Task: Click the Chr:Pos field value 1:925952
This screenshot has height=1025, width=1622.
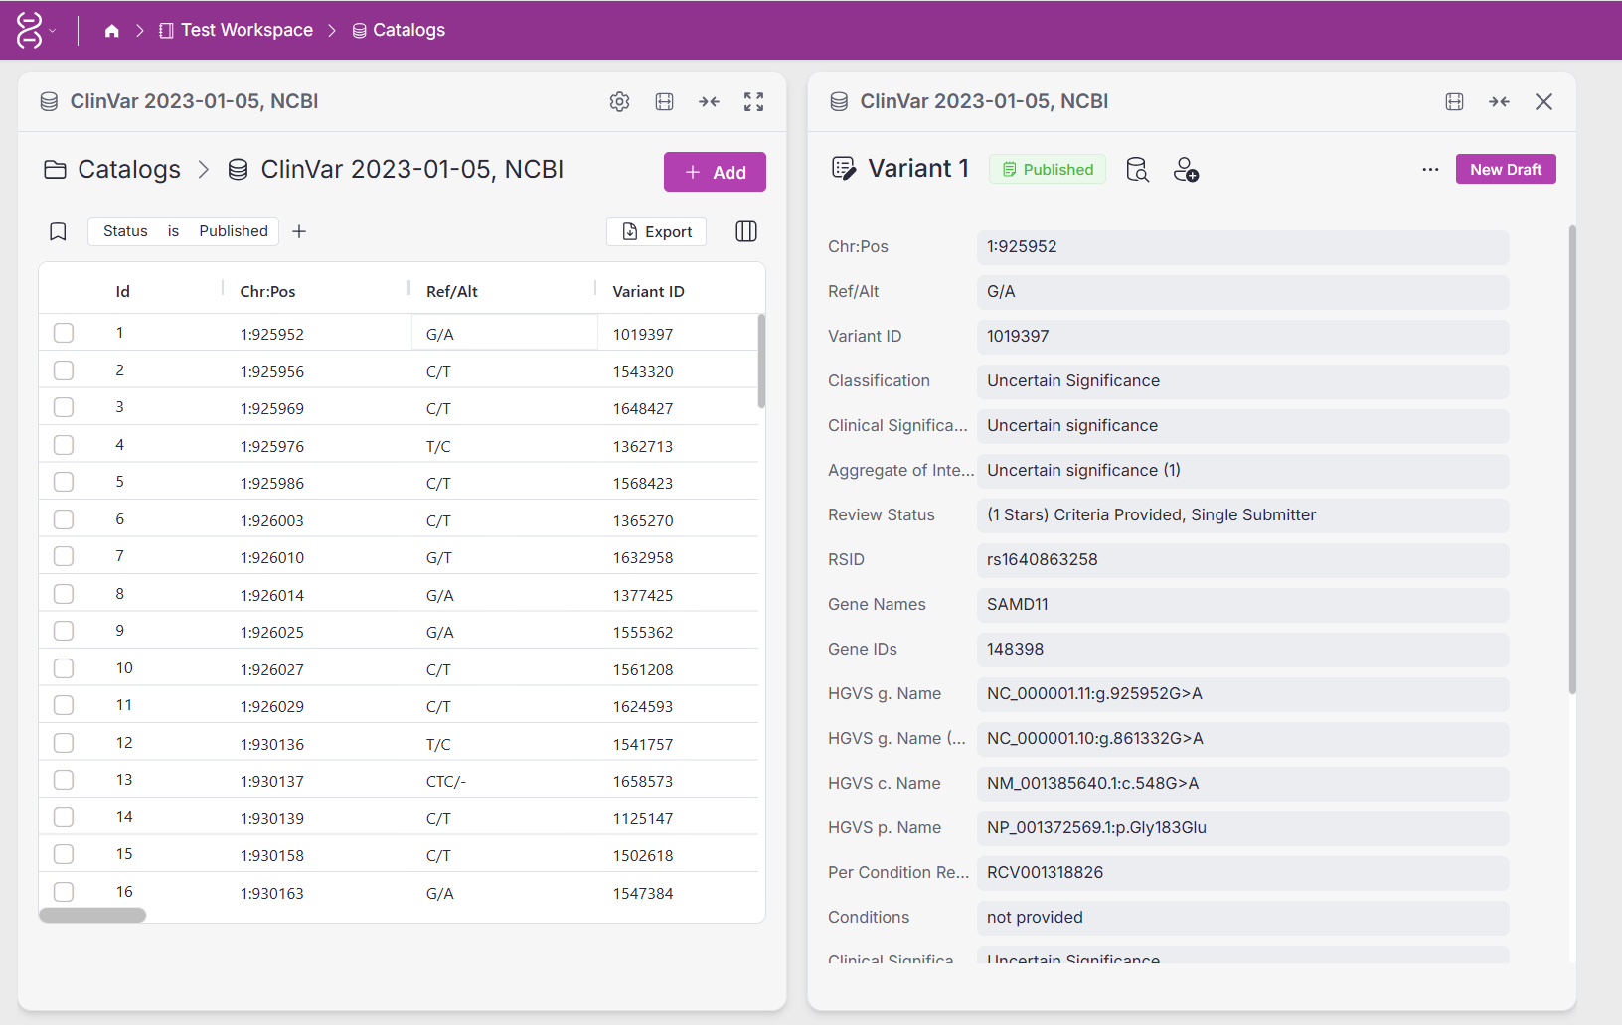Action: point(1242,247)
